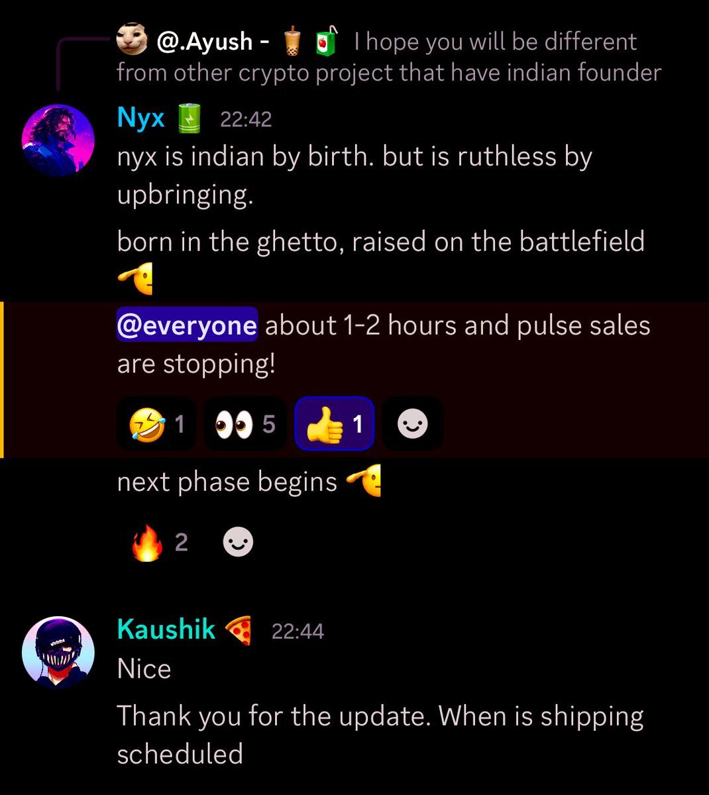Click the @everyone mention

click(187, 325)
